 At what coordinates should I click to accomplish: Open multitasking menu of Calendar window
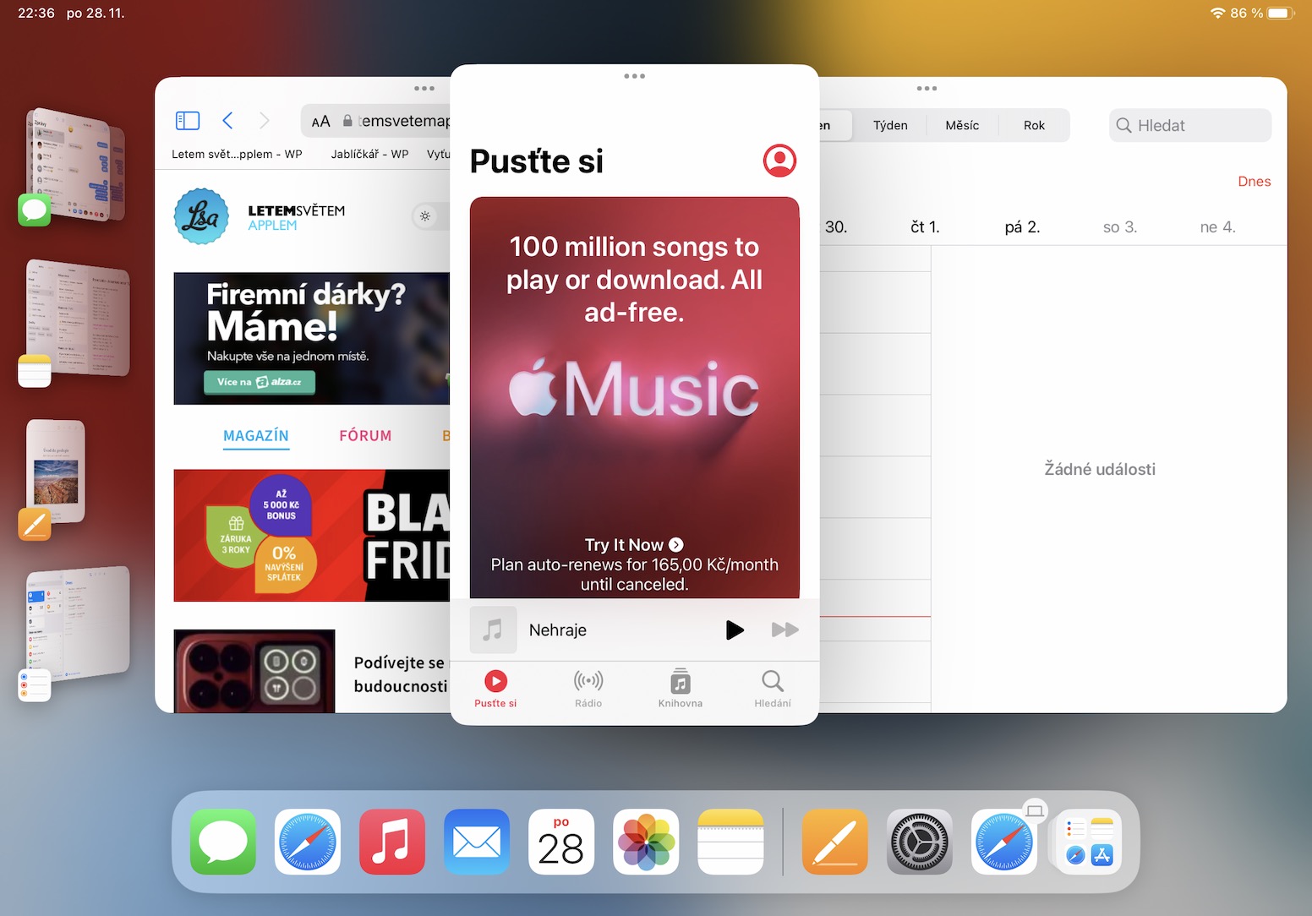coord(927,88)
